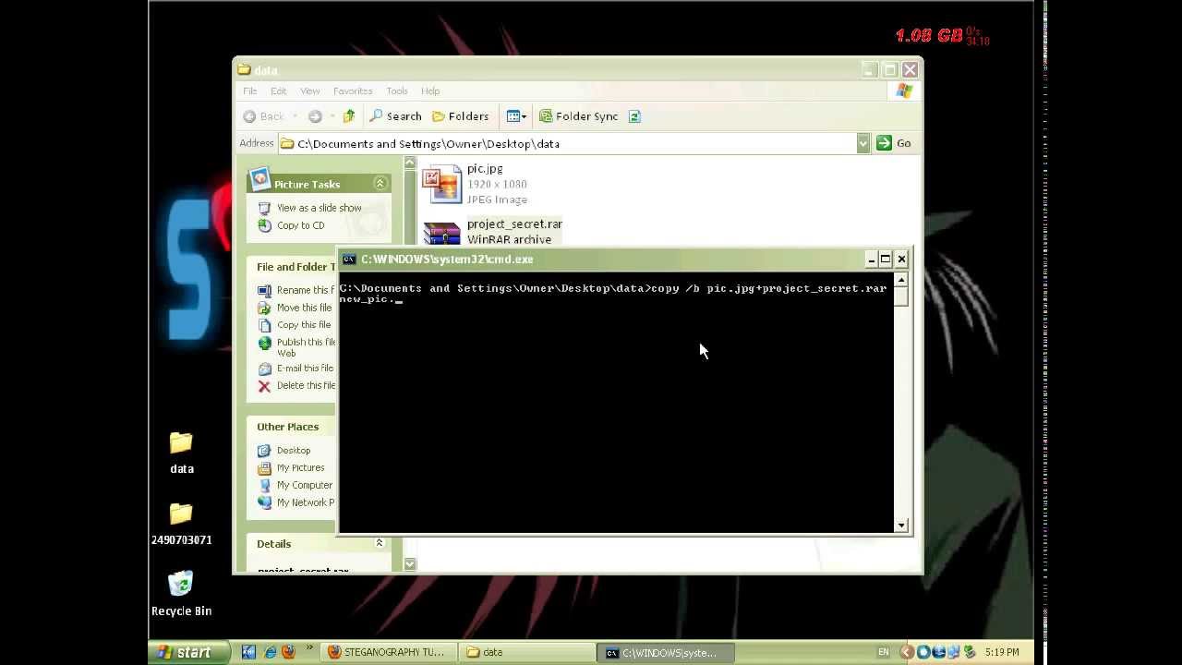The width and height of the screenshot is (1182, 665).
Task: Click the cmd window scroll up arrow
Action: coord(901,280)
